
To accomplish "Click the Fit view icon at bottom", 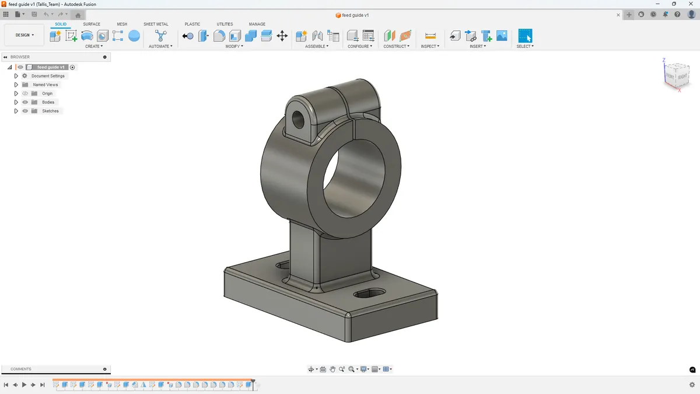I will click(351, 368).
